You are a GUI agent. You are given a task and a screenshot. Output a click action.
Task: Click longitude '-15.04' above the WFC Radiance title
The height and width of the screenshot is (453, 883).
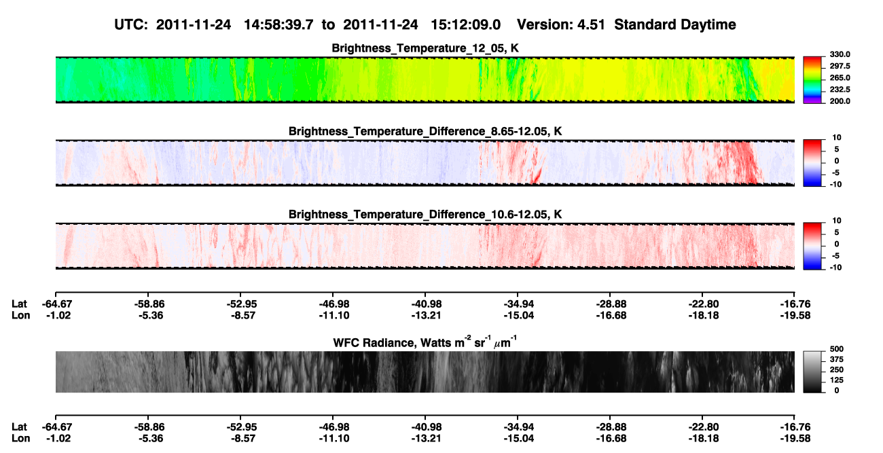(x=518, y=314)
